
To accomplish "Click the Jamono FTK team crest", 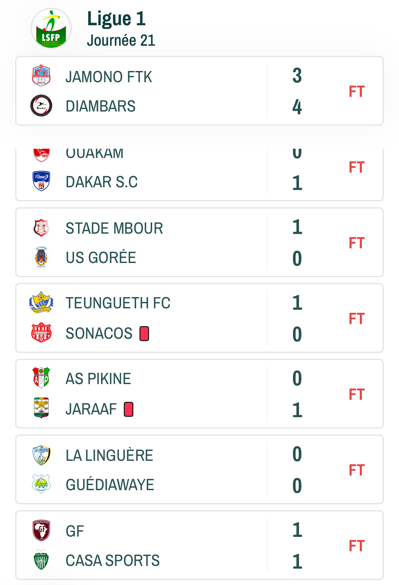I will [41, 76].
